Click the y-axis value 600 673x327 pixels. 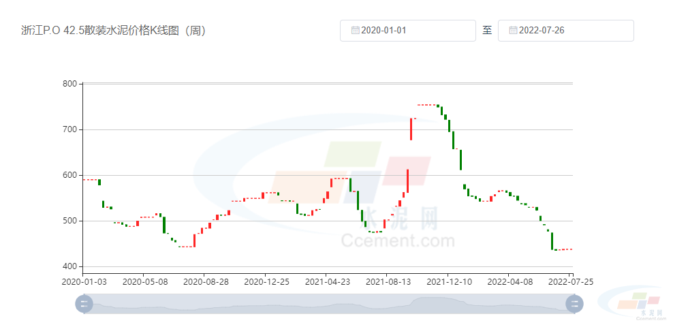click(70, 175)
